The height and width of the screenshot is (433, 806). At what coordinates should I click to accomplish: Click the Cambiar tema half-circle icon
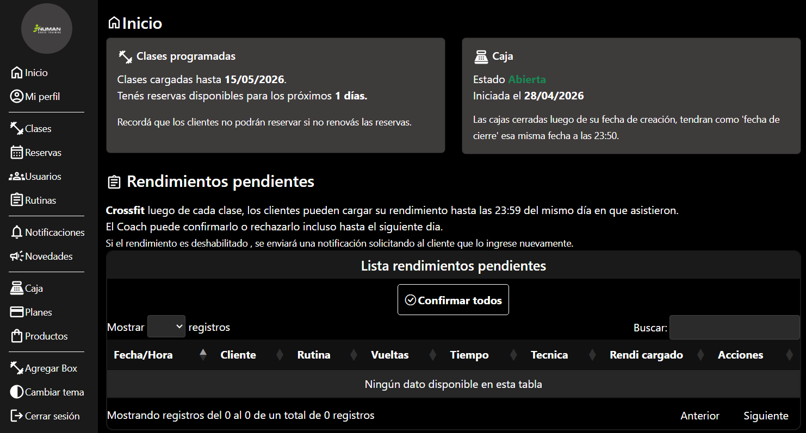(17, 392)
